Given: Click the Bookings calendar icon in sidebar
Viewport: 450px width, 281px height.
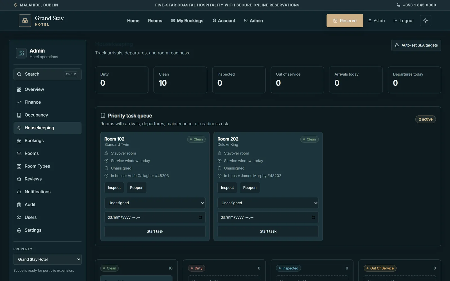Looking at the screenshot, I should point(19,140).
